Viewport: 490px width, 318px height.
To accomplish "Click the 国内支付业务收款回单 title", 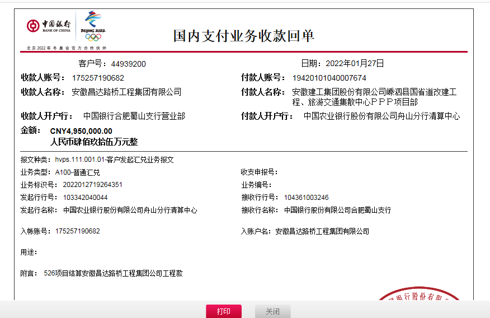I will pos(244,36).
